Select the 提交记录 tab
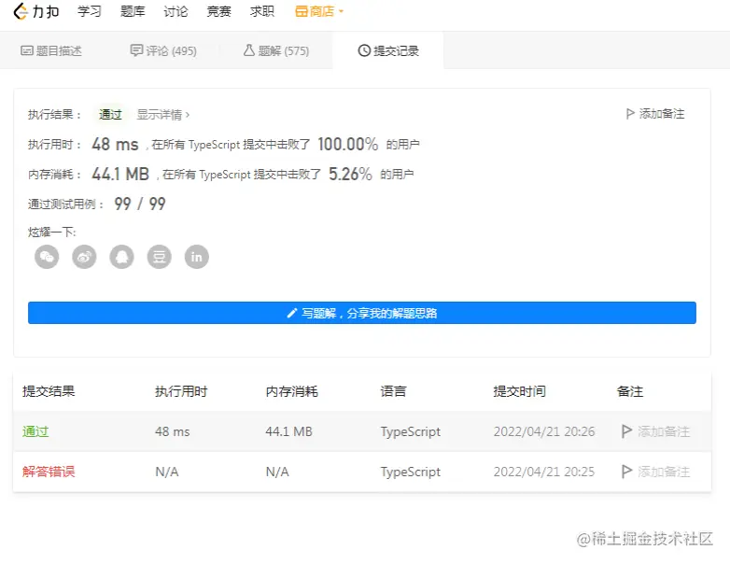Screen dimensions: 730x564 pyautogui.click(x=388, y=50)
